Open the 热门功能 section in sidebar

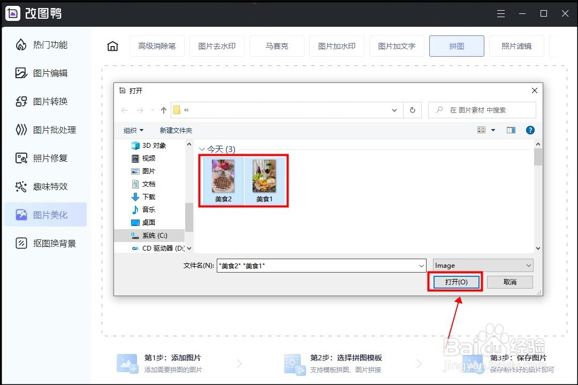click(x=45, y=45)
